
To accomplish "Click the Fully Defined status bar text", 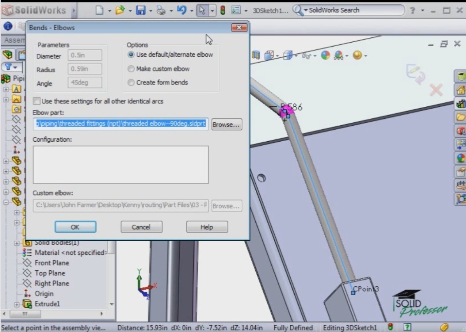I will point(293,328).
